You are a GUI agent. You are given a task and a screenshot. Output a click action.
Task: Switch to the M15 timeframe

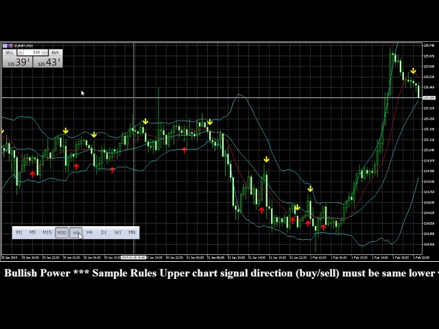click(47, 233)
